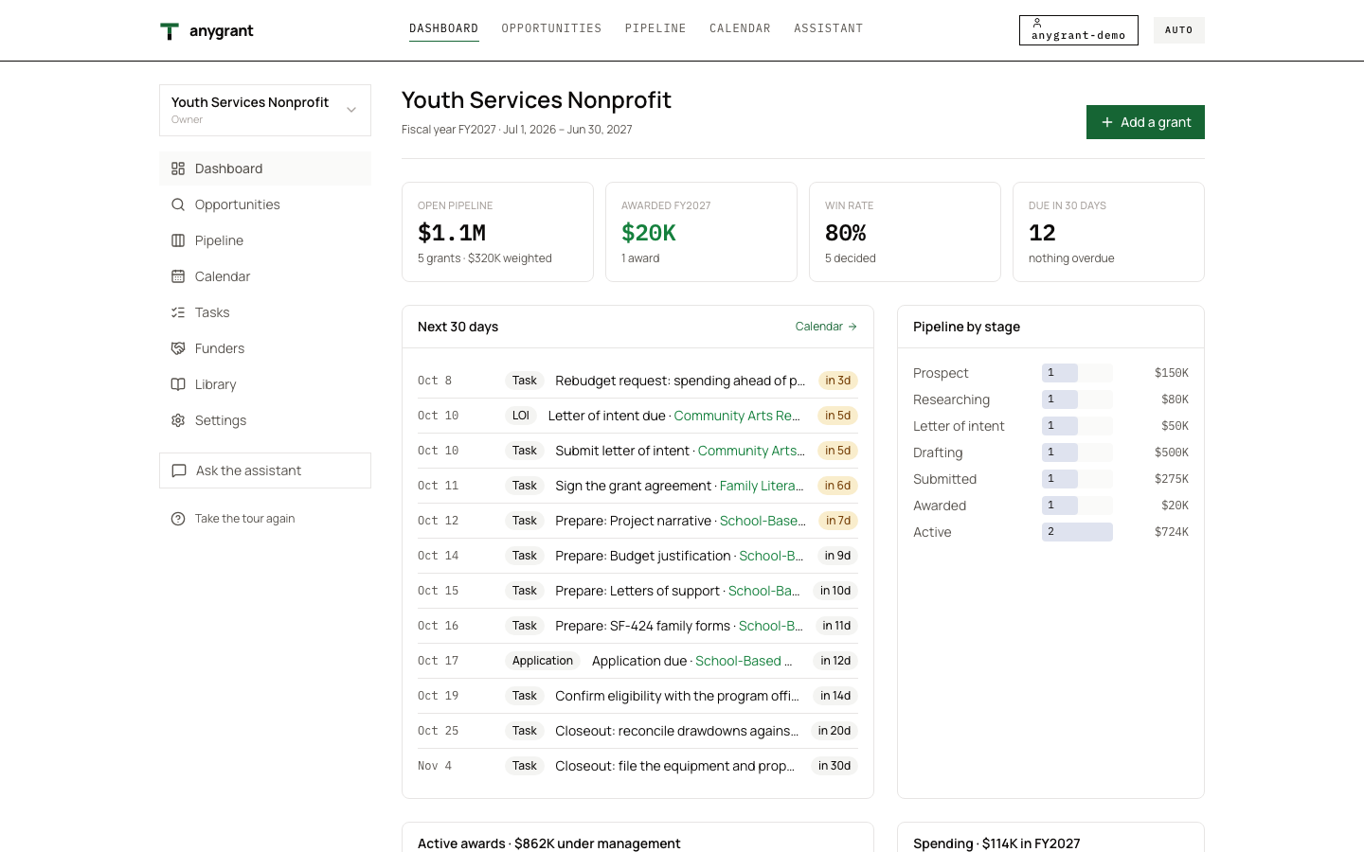Select Tasks in the sidebar
The width and height of the screenshot is (1364, 852).
(x=265, y=312)
